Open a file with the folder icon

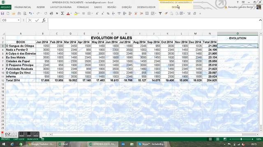pyautogui.click(x=14, y=13)
